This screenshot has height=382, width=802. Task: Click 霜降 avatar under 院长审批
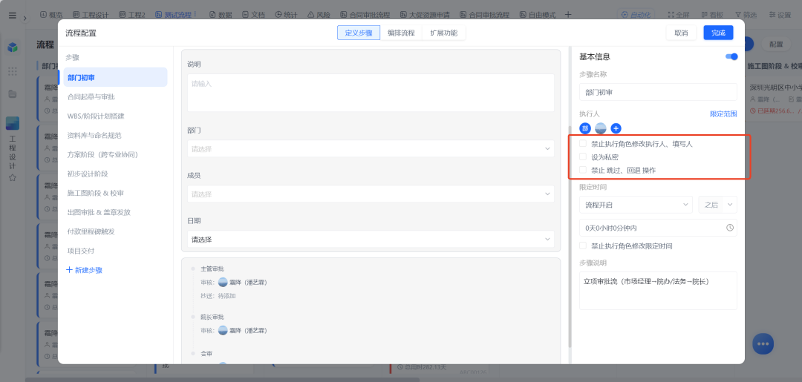(x=223, y=330)
